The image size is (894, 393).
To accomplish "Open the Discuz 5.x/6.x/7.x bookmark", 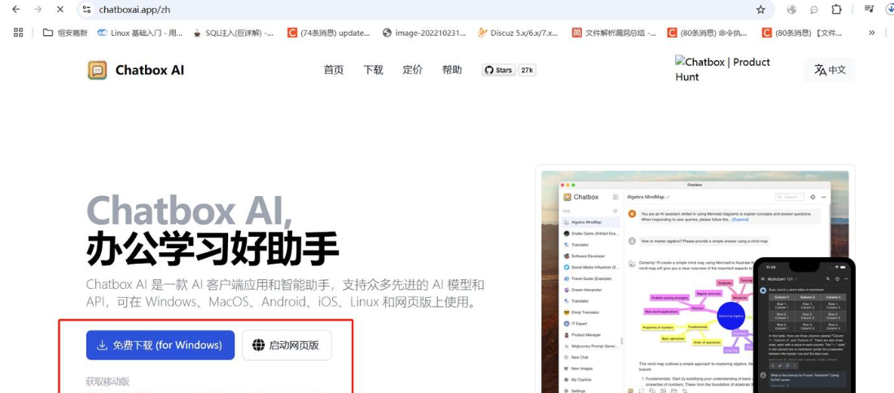I will (x=519, y=33).
